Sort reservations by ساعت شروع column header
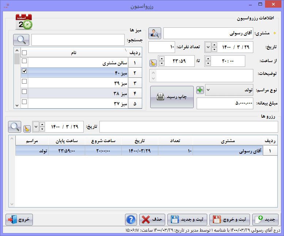 [x=103, y=141]
